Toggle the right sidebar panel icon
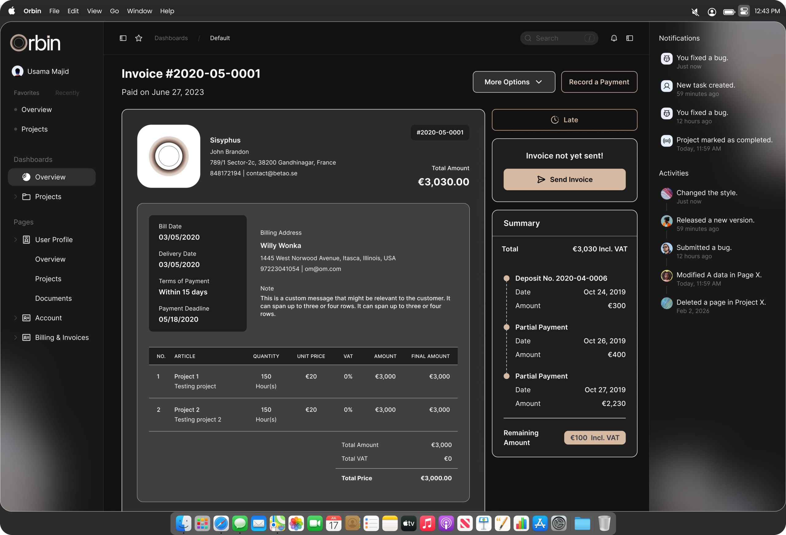Screen dimensions: 786x535 click(x=629, y=38)
